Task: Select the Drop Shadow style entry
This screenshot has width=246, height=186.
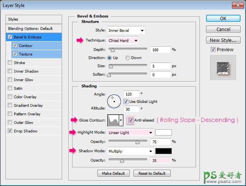Action: pyautogui.click(x=26, y=131)
